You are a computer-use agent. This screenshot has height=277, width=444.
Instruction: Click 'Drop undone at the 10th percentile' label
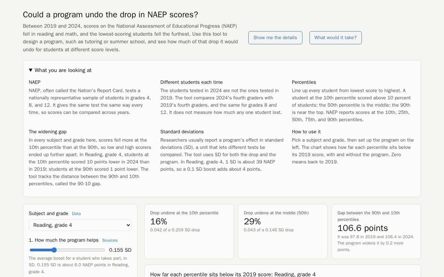tap(184, 213)
